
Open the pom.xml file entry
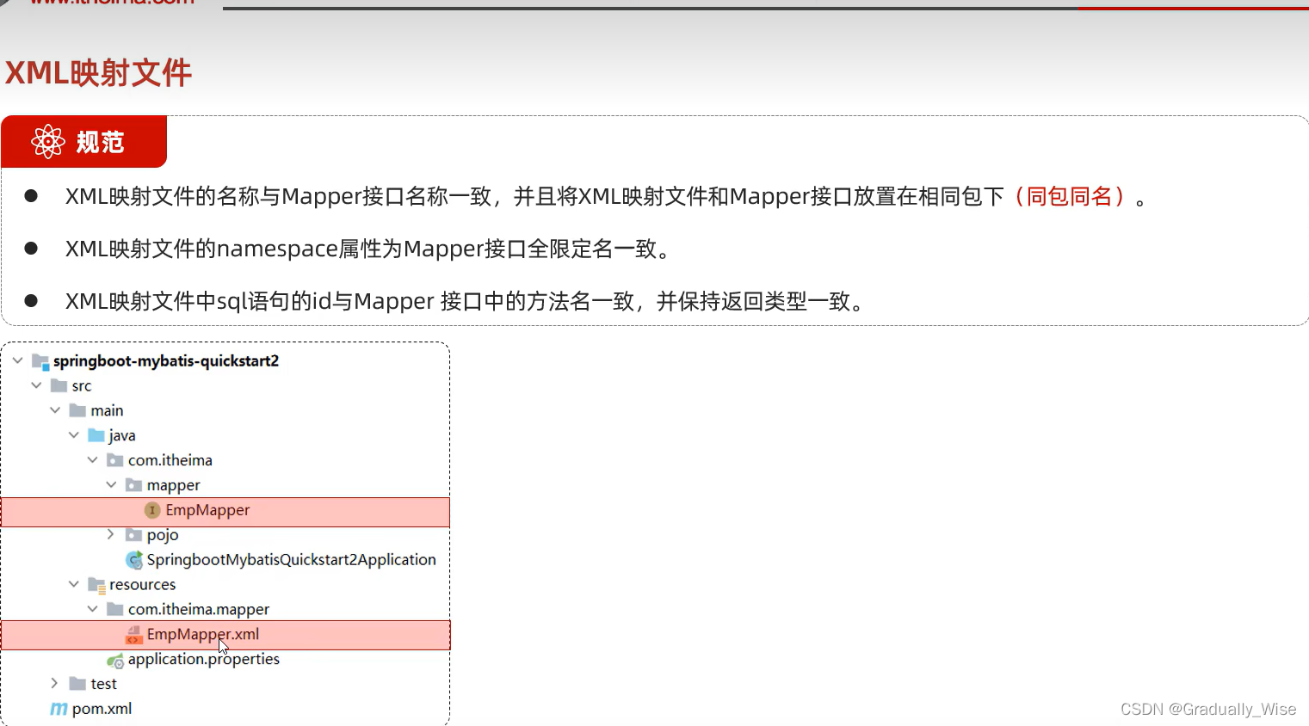pyautogui.click(x=102, y=709)
